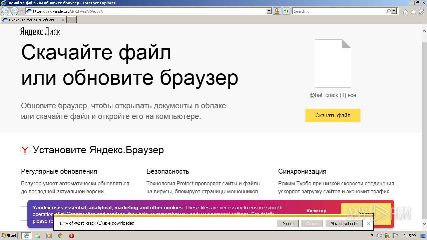Open the Action Center flag icon
The height and width of the screenshot is (240, 427).
(x=395, y=236)
